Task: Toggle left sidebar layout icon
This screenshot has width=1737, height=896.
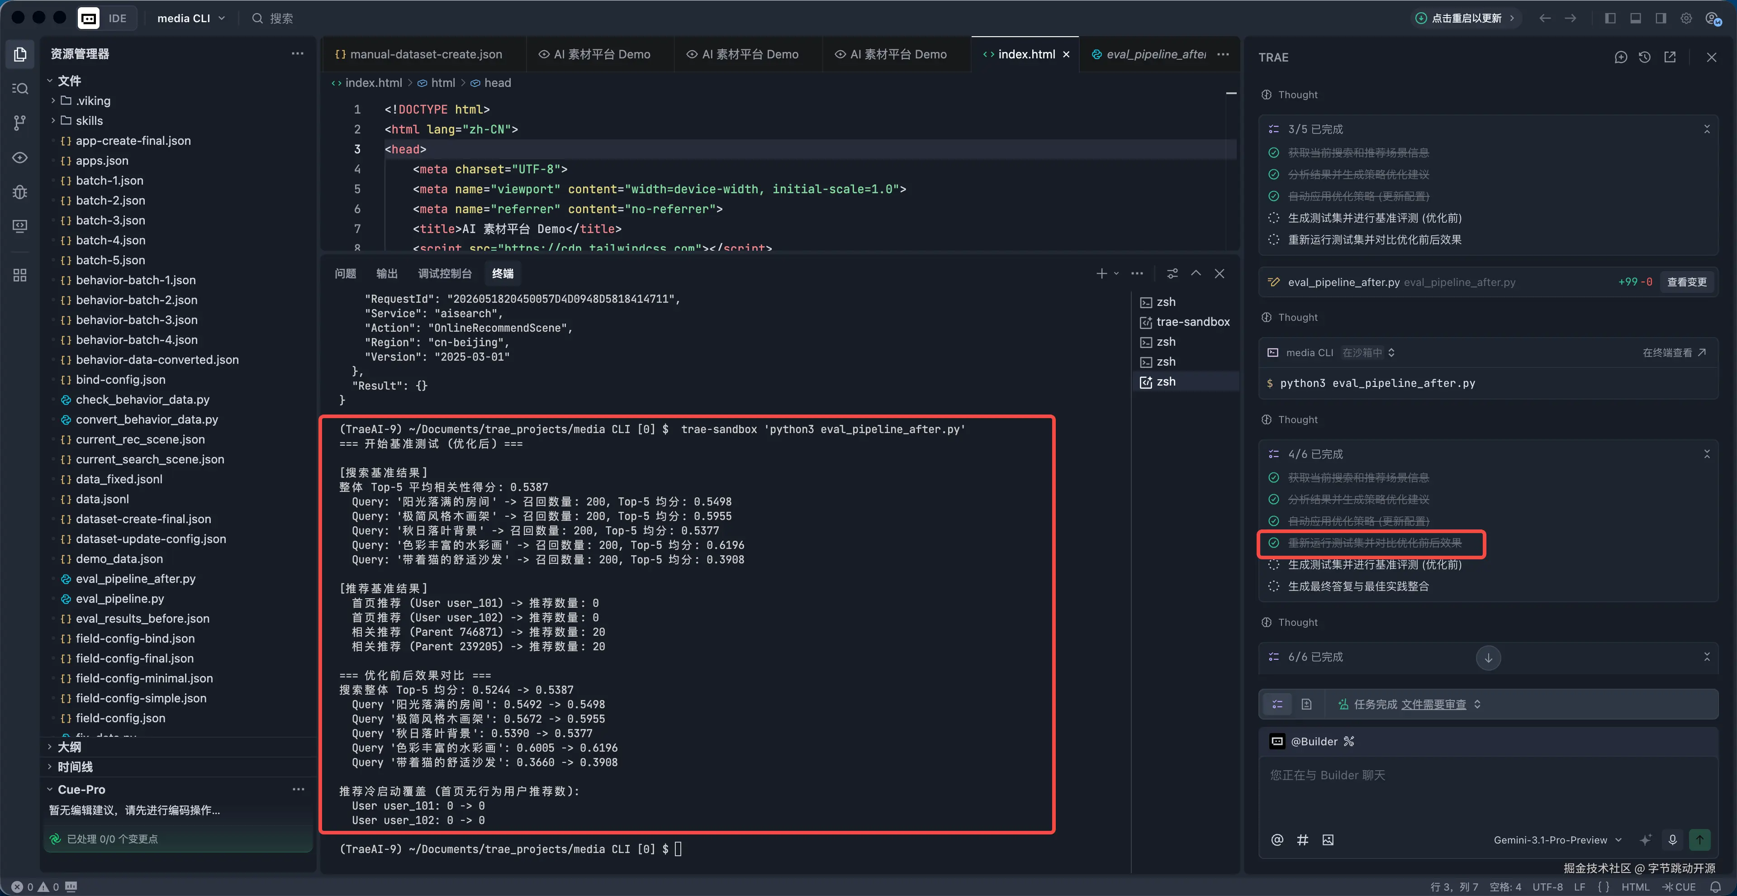Action: point(1610,18)
